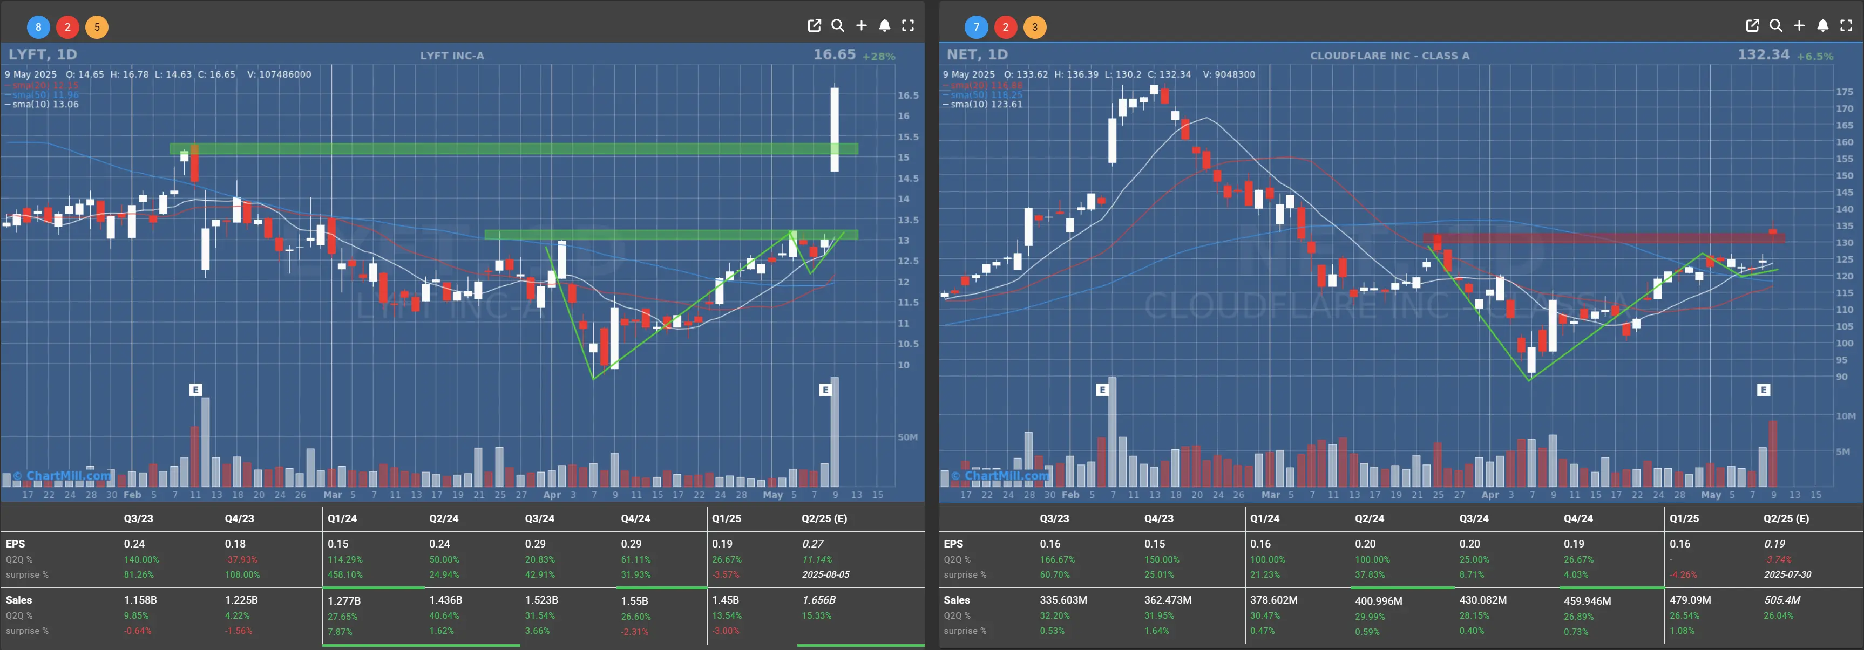Click Q2/25 (E) column header in NET table
The height and width of the screenshot is (650, 1864).
pos(1786,518)
